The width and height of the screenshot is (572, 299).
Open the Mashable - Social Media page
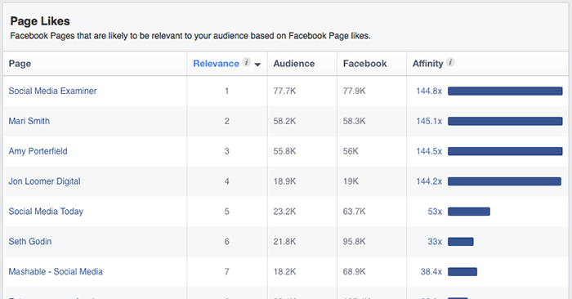pos(56,272)
